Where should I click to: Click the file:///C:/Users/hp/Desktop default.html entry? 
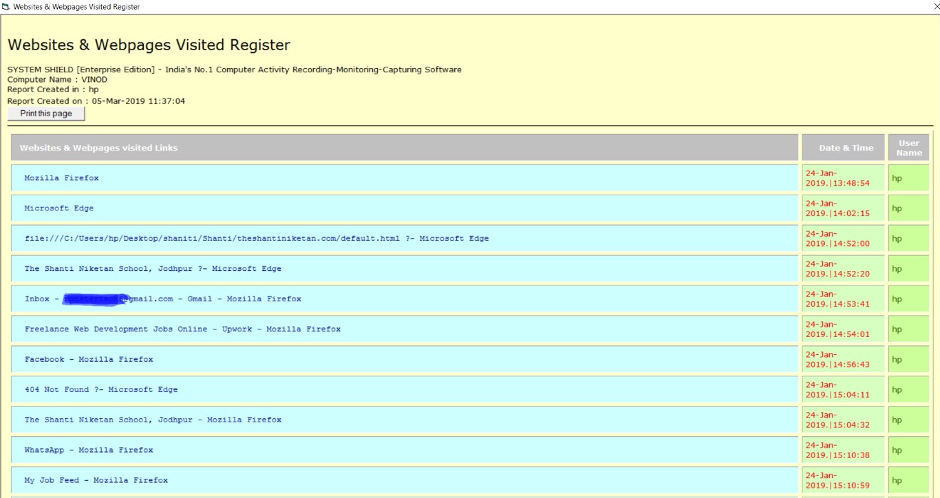tap(405, 239)
